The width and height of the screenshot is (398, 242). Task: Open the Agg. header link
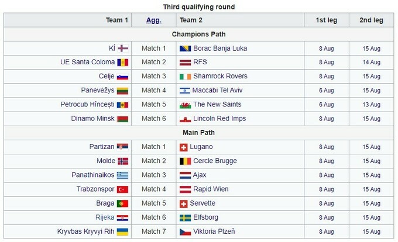point(153,20)
